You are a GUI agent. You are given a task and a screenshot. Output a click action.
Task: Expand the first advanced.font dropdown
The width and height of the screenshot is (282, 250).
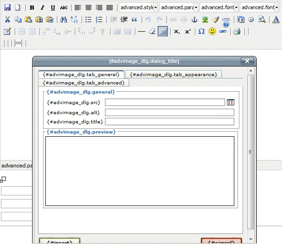236,8
